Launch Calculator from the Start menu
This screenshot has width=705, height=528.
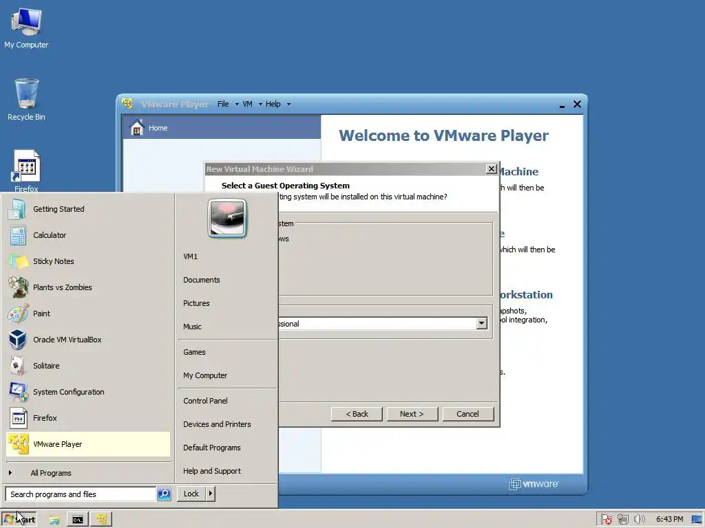coord(88,235)
